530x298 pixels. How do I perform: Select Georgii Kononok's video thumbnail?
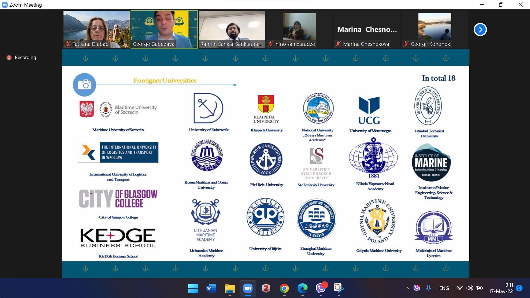[x=435, y=29]
